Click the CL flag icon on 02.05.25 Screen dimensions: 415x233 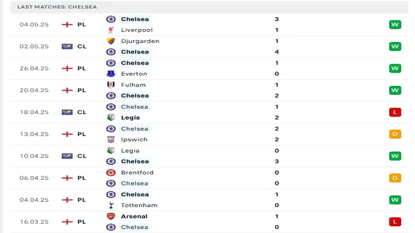[x=67, y=47]
